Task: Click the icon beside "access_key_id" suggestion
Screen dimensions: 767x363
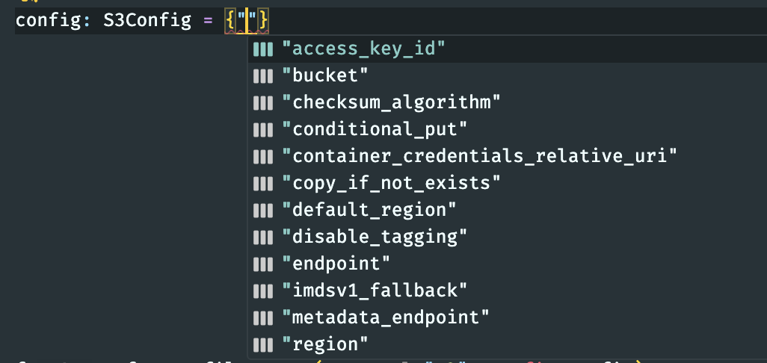Action: (x=262, y=49)
